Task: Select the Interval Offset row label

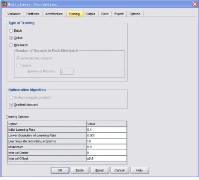Action: tap(47, 158)
